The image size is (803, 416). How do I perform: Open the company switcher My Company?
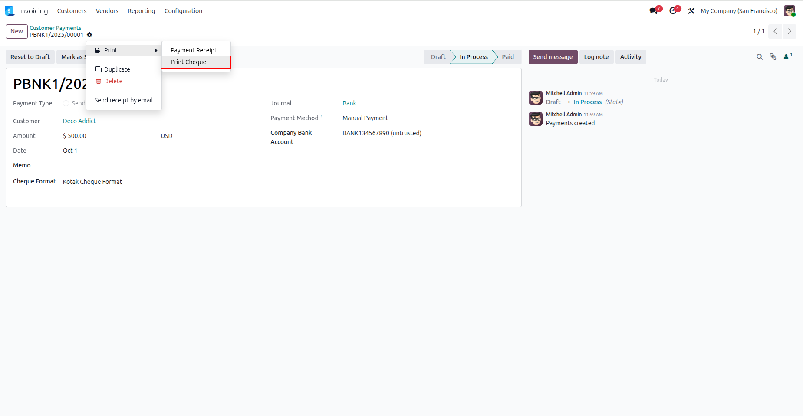click(739, 11)
